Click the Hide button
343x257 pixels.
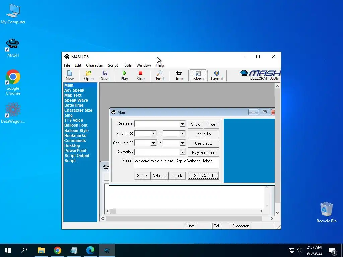pyautogui.click(x=211, y=124)
